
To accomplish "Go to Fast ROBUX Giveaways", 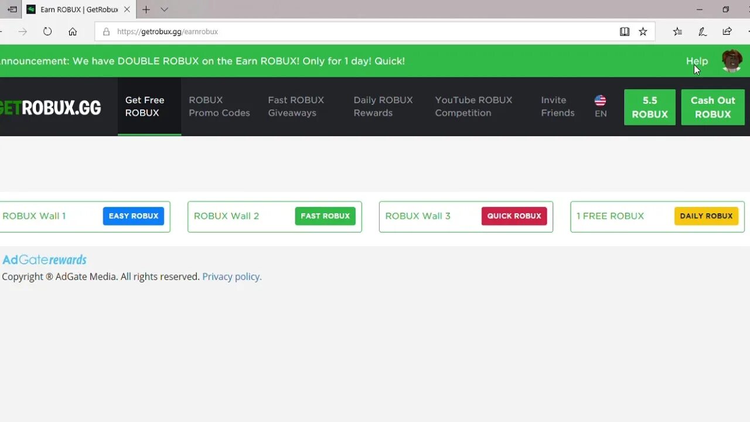I will tap(296, 107).
